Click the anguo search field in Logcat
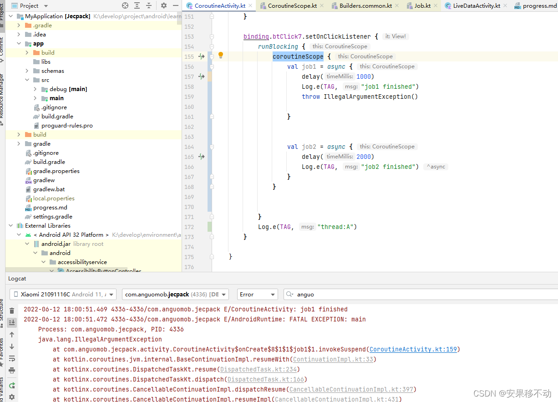 (x=319, y=294)
